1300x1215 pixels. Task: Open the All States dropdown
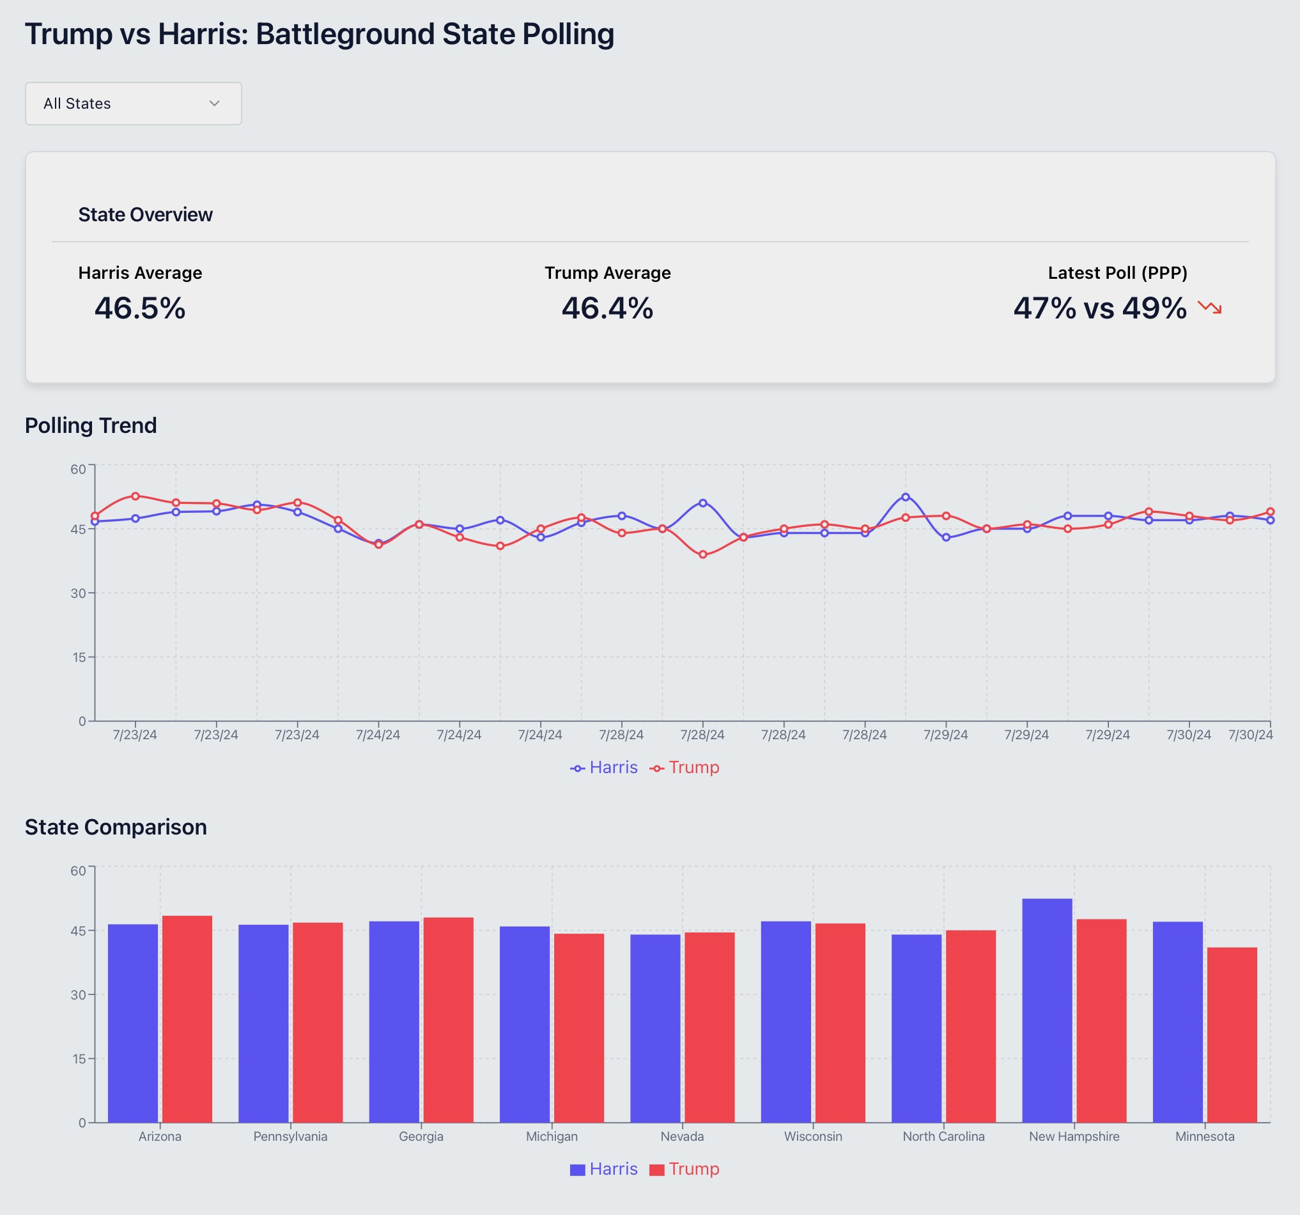133,104
